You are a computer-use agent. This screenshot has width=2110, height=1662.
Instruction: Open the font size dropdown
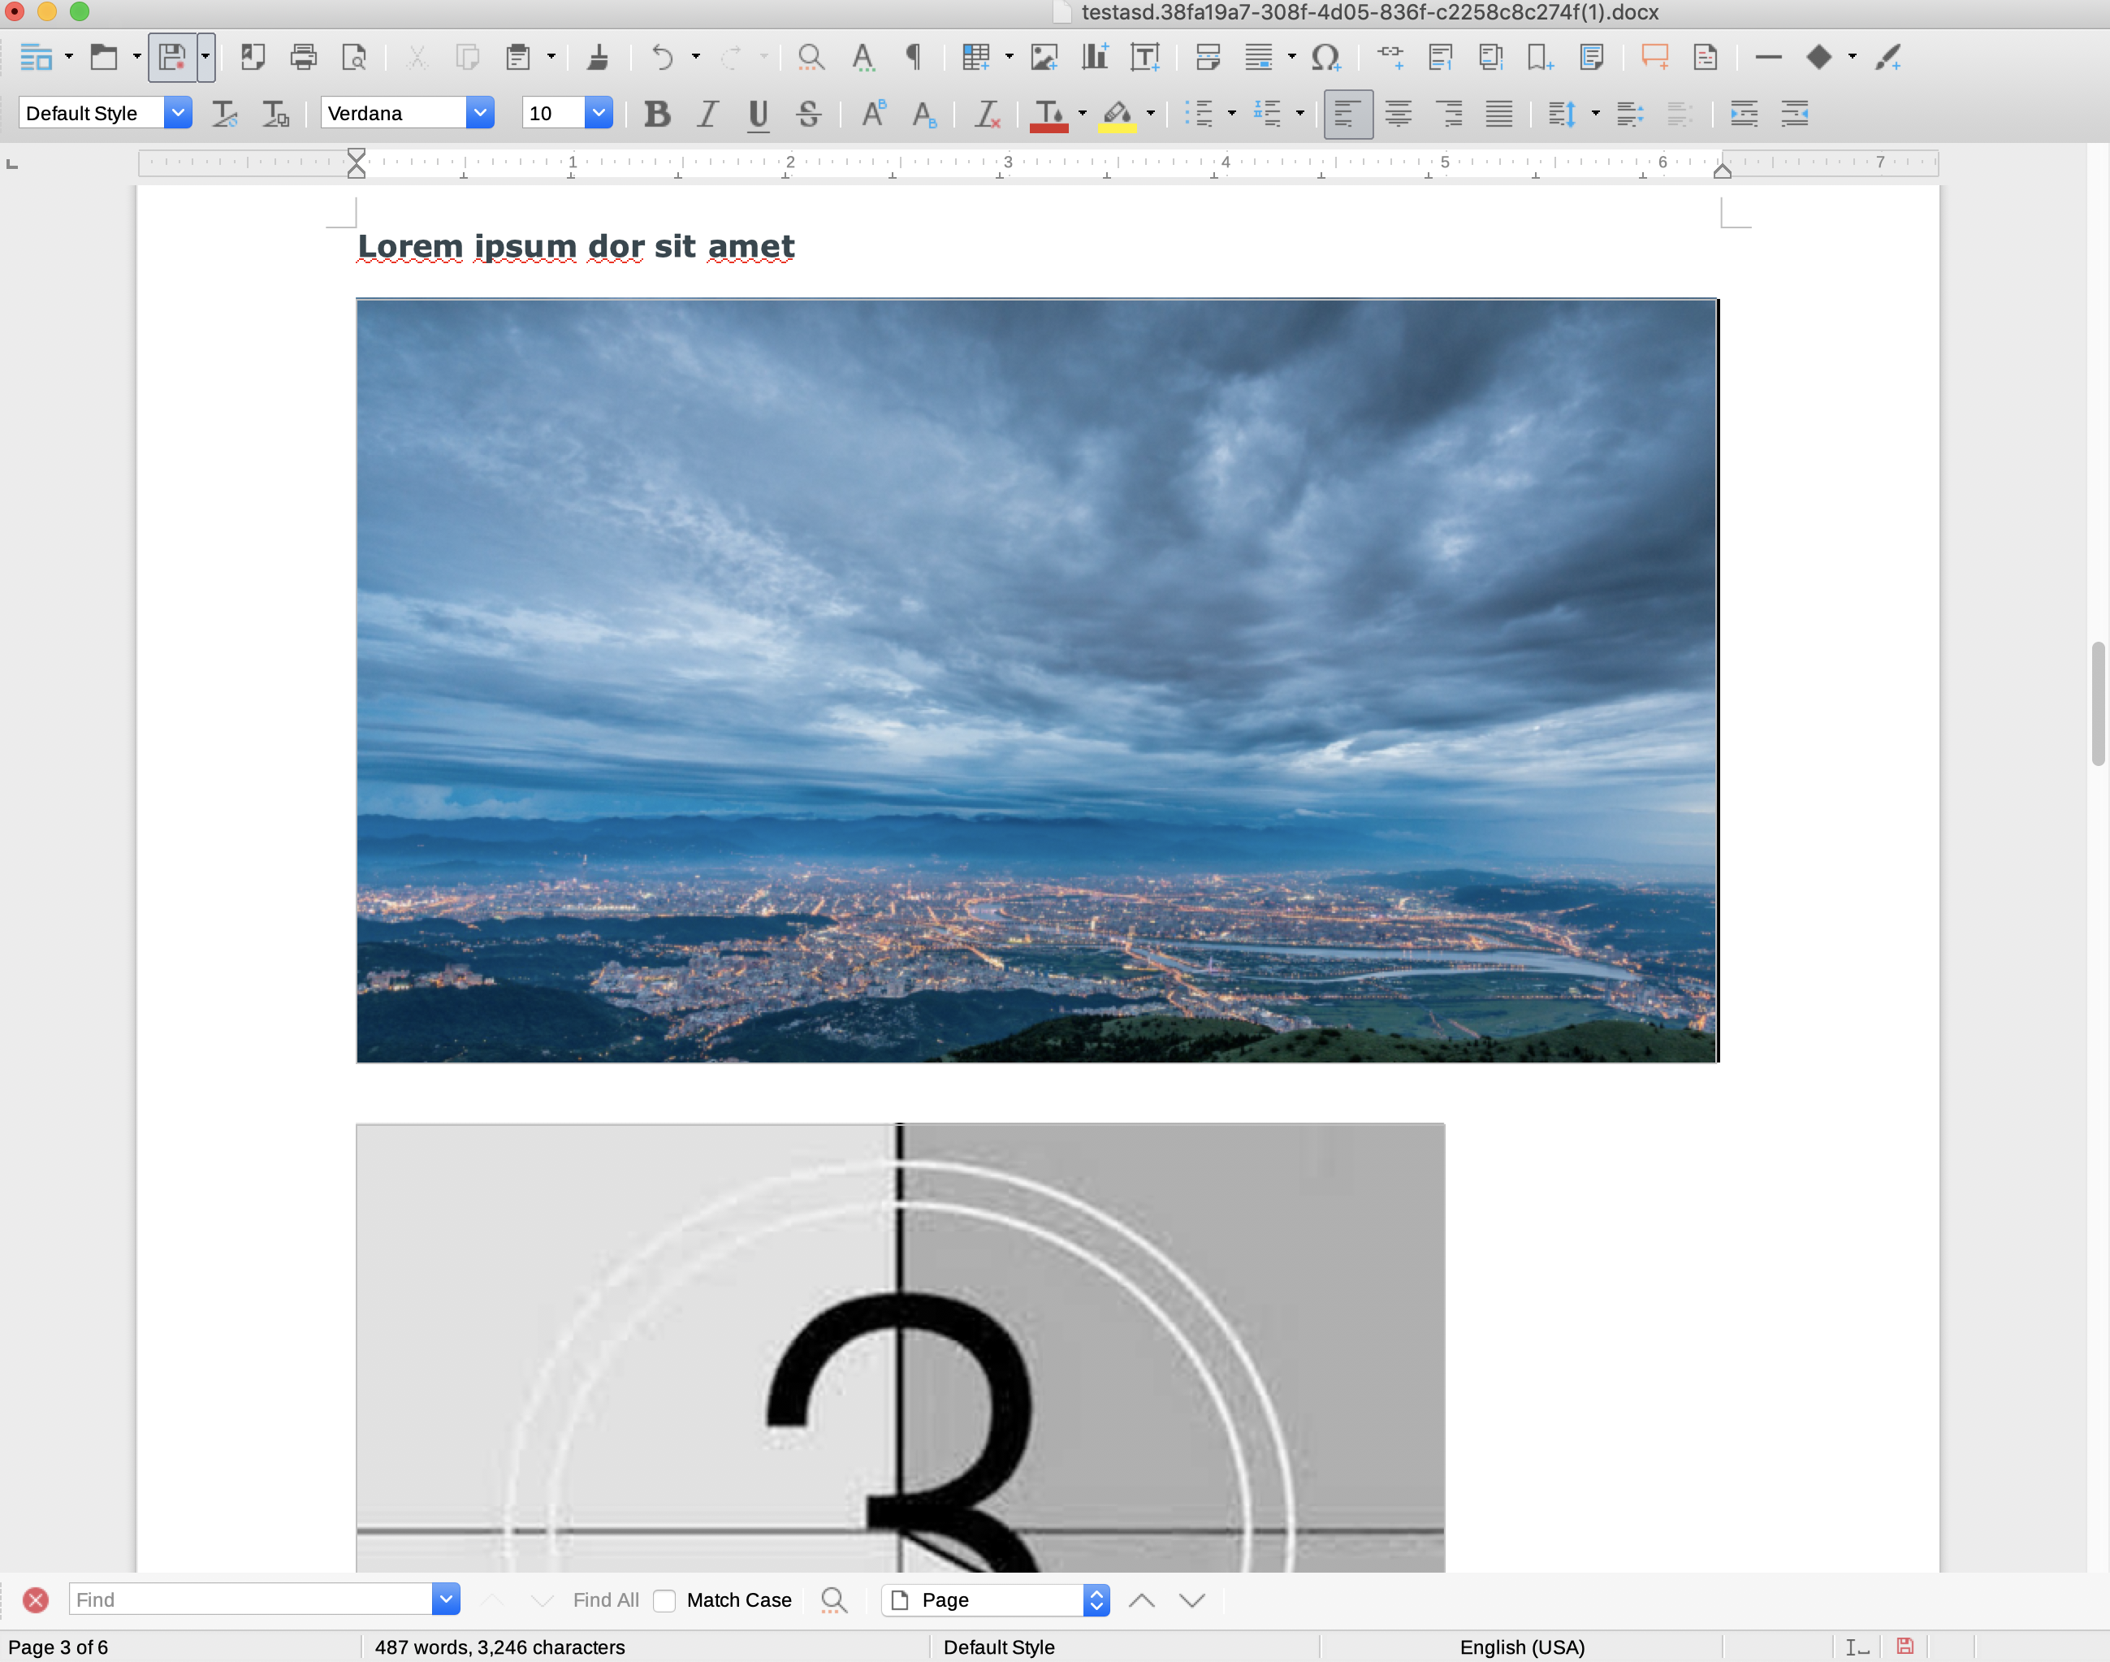coord(599,113)
